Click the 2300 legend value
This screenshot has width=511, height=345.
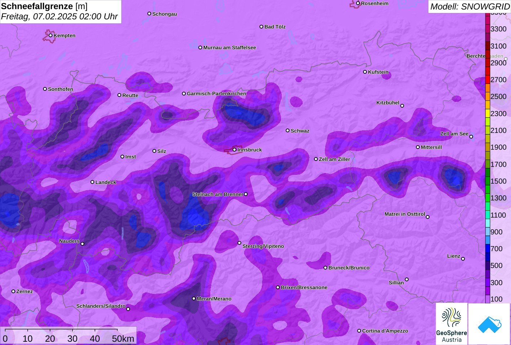pos(499,114)
